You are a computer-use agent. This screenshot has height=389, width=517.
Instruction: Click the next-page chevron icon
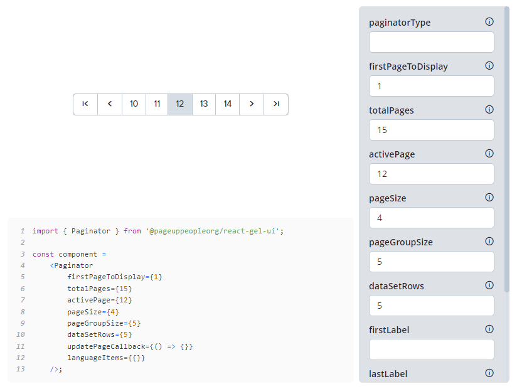(x=251, y=104)
